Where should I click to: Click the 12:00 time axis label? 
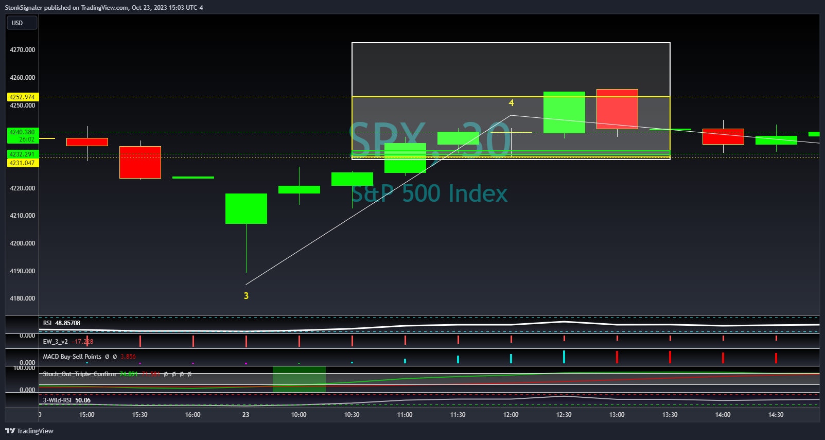click(511, 415)
